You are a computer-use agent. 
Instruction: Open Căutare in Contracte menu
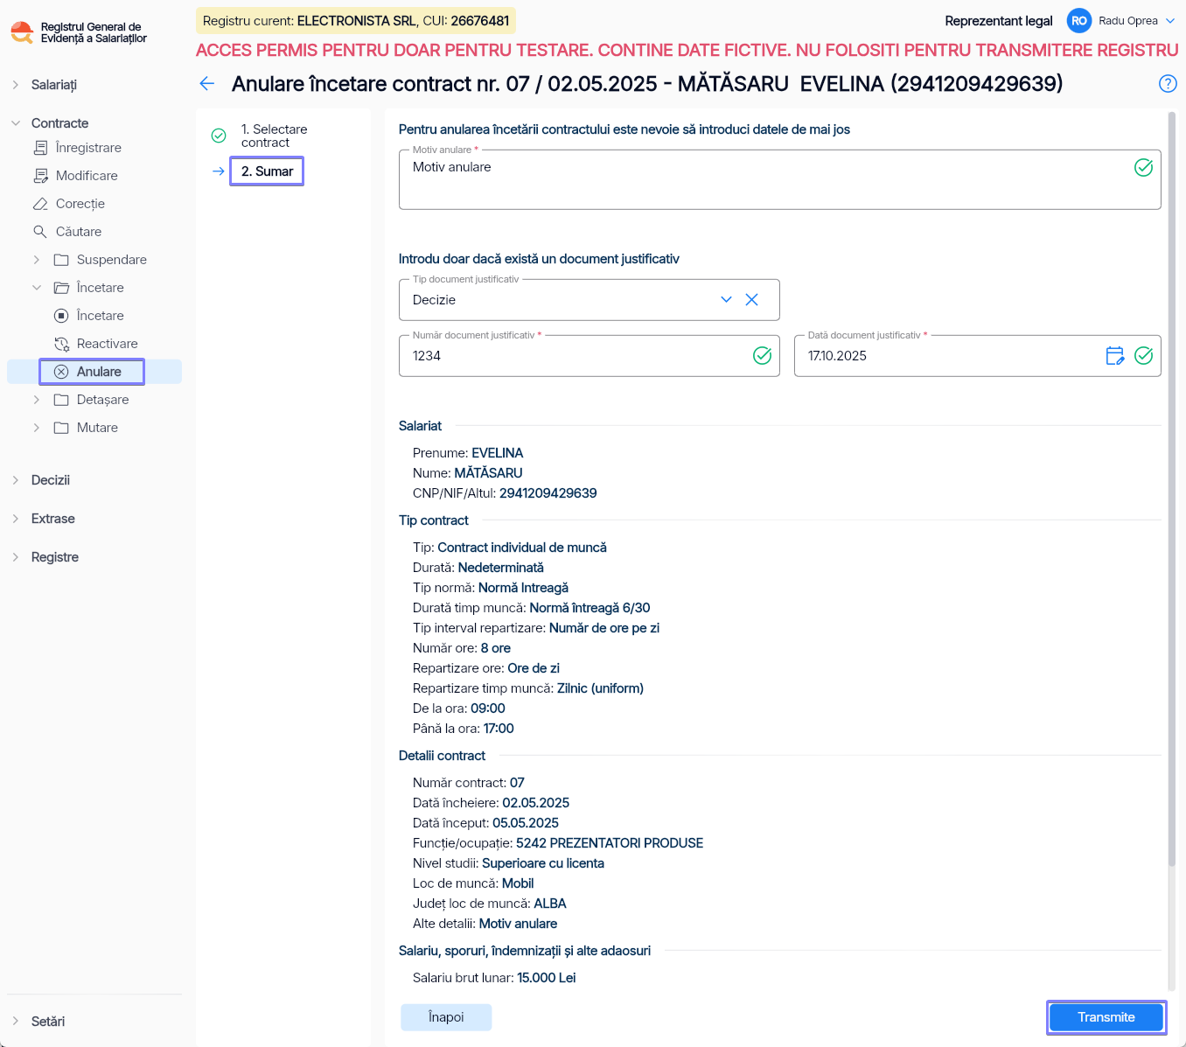tap(79, 232)
